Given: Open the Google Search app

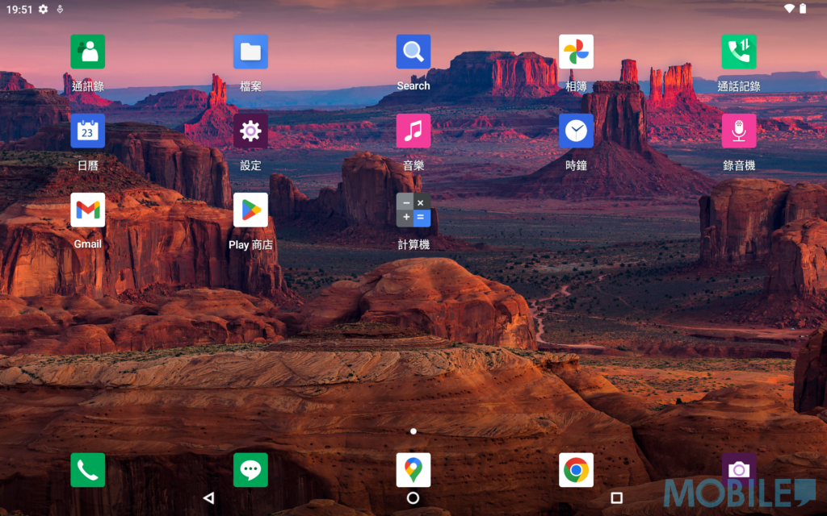Looking at the screenshot, I should [413, 52].
